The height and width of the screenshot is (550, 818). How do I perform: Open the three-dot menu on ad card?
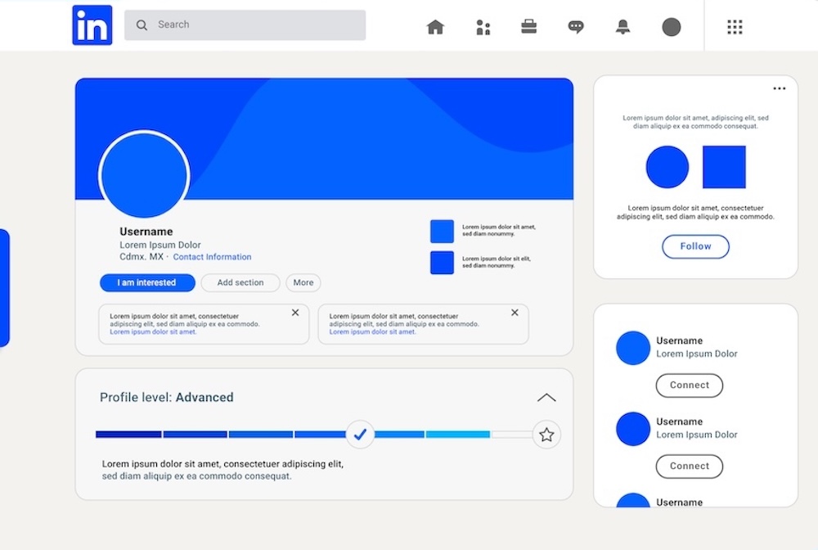[x=779, y=88]
